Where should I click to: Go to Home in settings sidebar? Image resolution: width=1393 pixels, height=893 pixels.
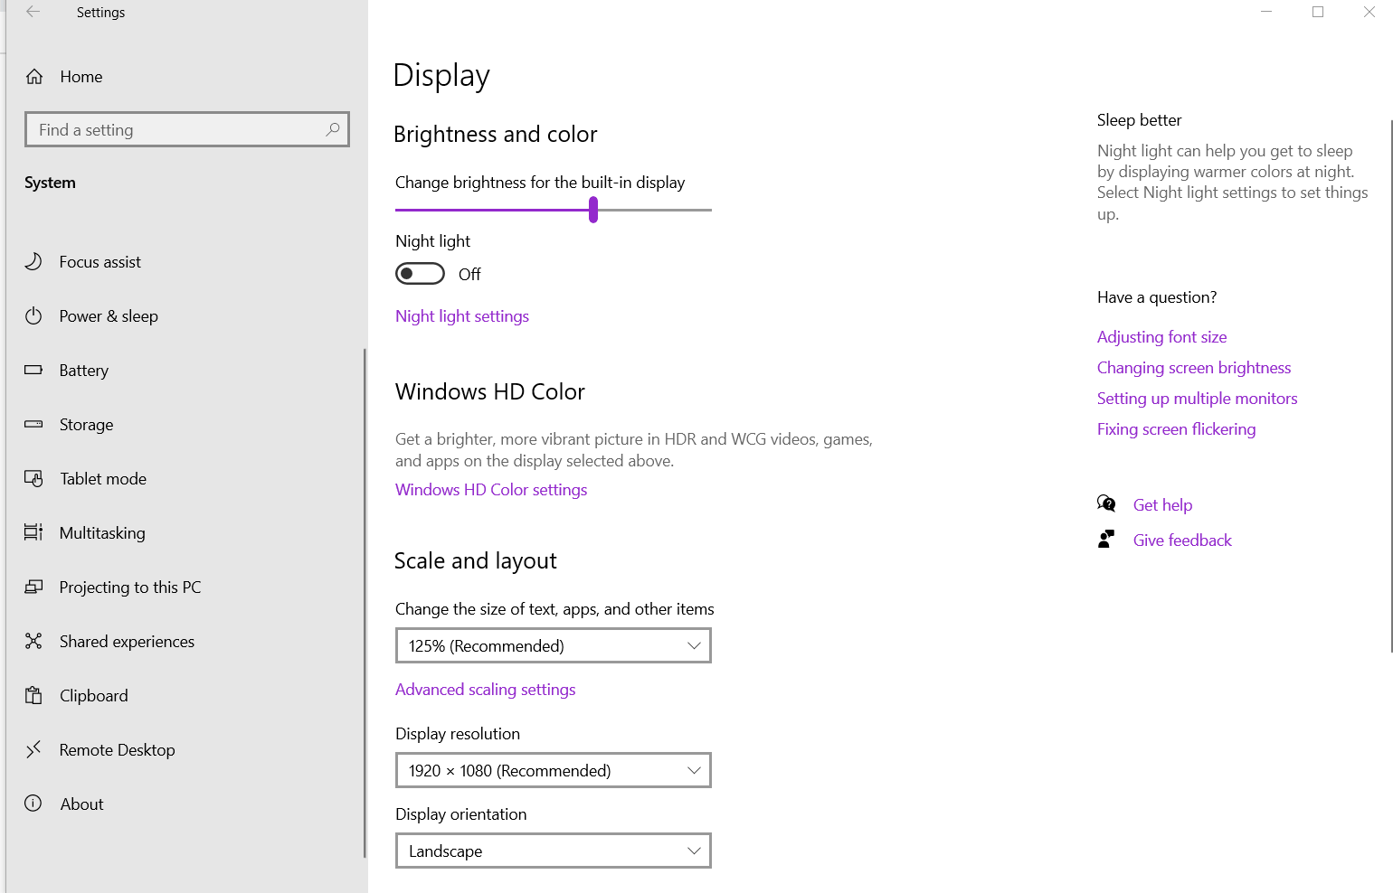tap(81, 77)
